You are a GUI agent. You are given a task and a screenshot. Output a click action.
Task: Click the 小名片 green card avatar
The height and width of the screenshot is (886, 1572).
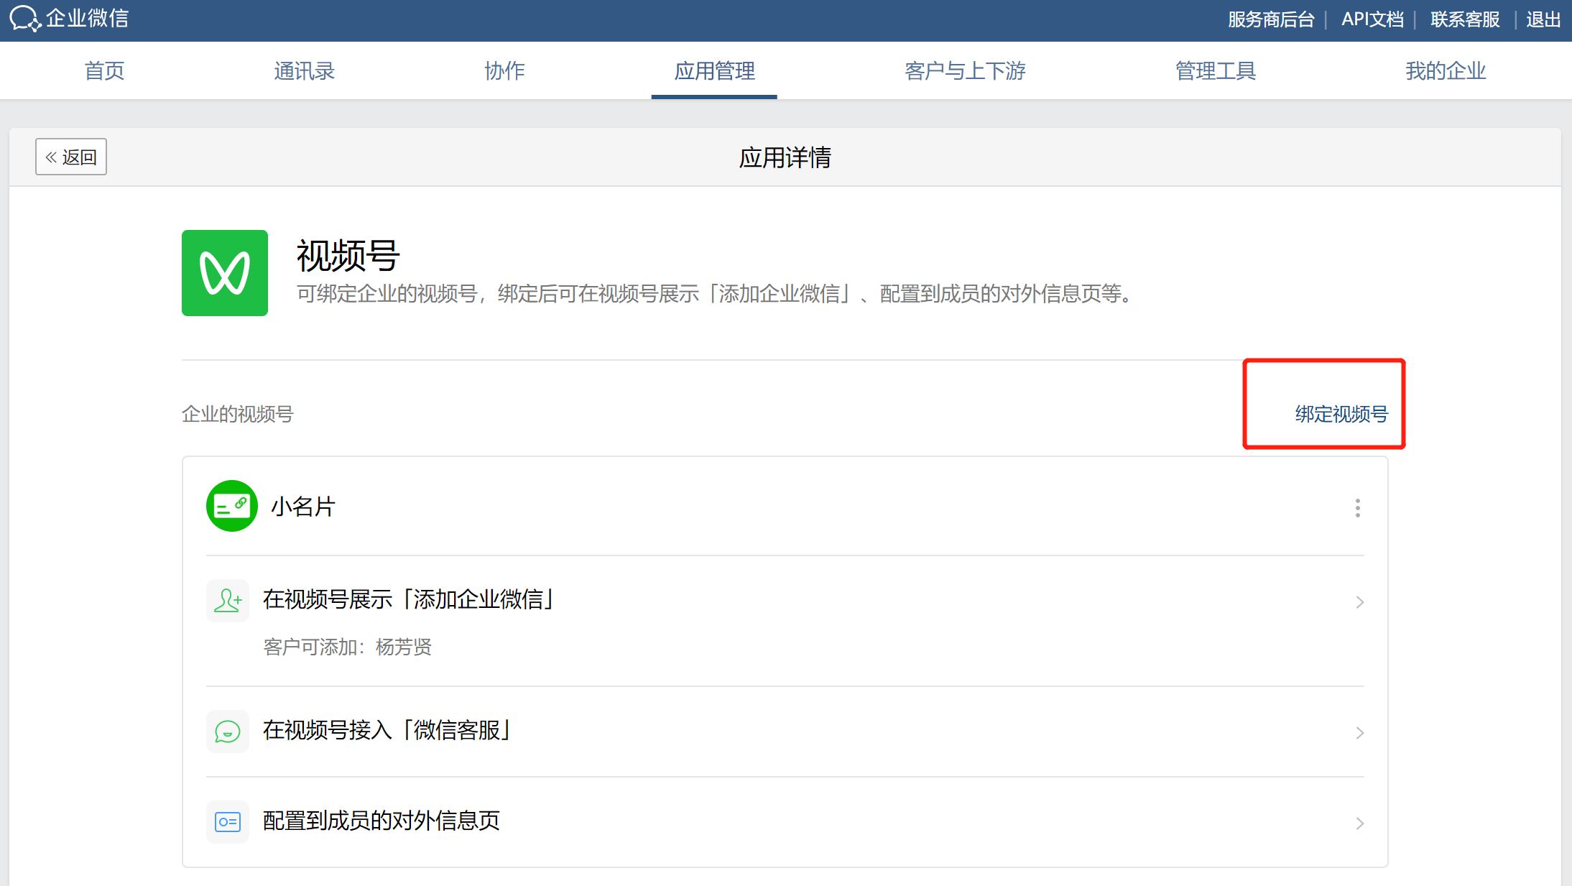pyautogui.click(x=231, y=506)
